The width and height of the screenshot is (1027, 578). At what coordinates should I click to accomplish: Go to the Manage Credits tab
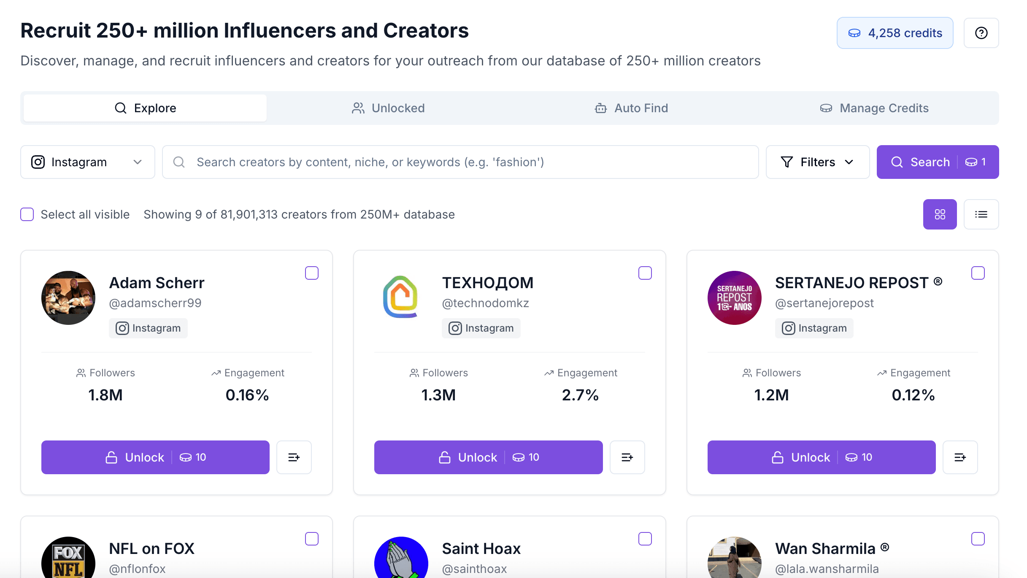click(874, 108)
